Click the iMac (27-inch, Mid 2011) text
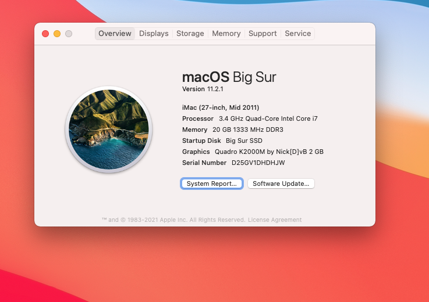 (221, 107)
